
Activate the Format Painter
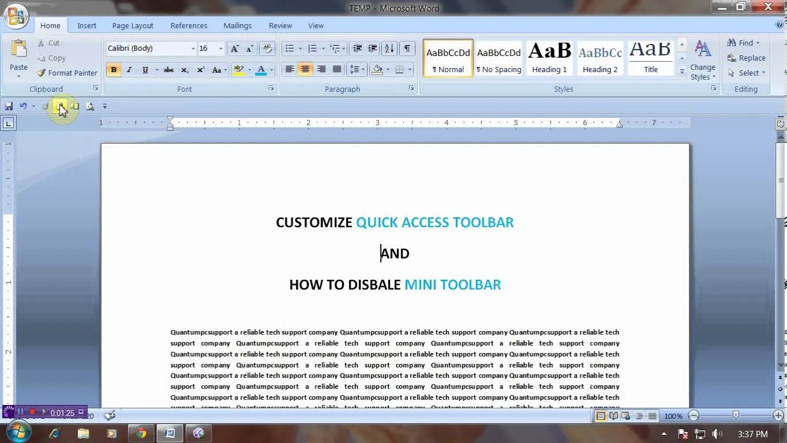pos(67,73)
